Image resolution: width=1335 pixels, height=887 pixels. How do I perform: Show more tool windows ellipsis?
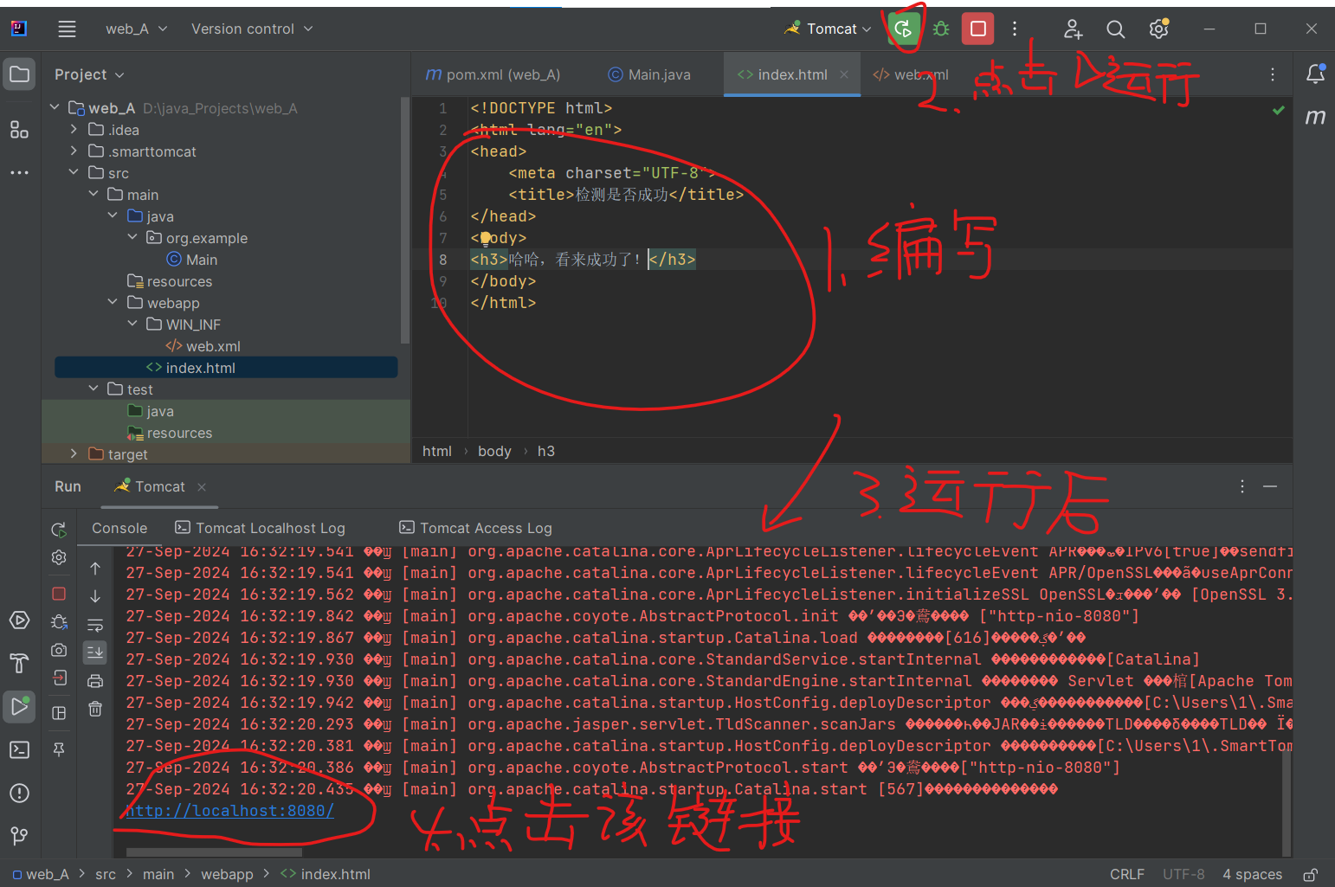(19, 172)
